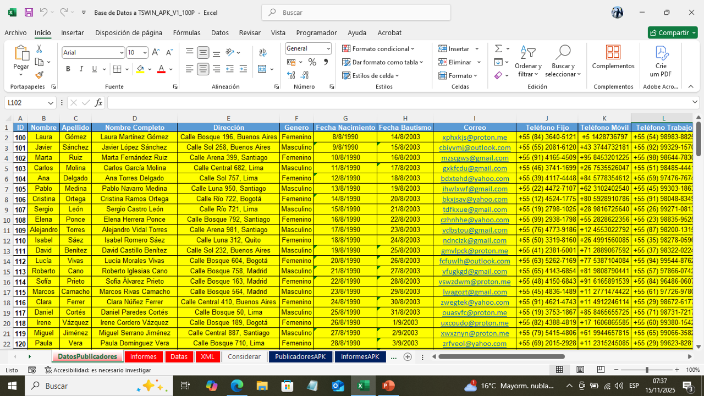The height and width of the screenshot is (396, 704).
Task: Click Decrease Indent icon
Action: point(230,69)
